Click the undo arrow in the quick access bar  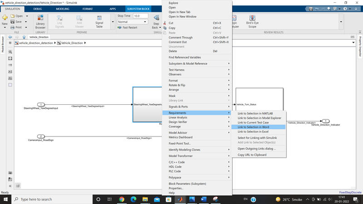[x=317, y=9]
